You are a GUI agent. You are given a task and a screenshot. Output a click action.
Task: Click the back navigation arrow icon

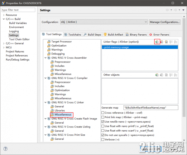pyautogui.click(x=167, y=10)
